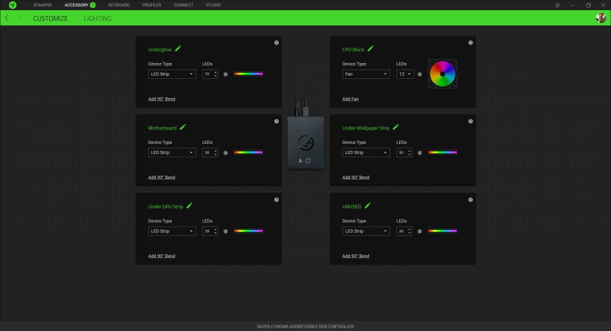Viewport: 611px width, 331px height.
Task: Open the KEYBOARD tab
Action: click(119, 5)
